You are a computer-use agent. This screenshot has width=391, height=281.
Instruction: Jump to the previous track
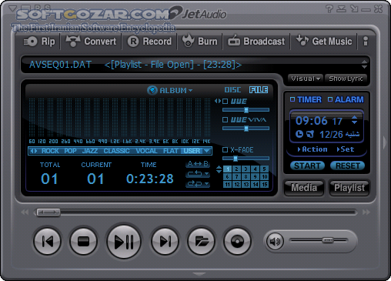(48, 241)
